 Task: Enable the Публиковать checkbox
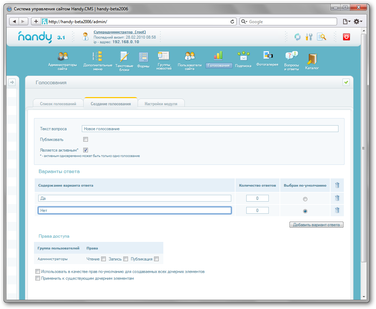pyautogui.click(x=85, y=140)
